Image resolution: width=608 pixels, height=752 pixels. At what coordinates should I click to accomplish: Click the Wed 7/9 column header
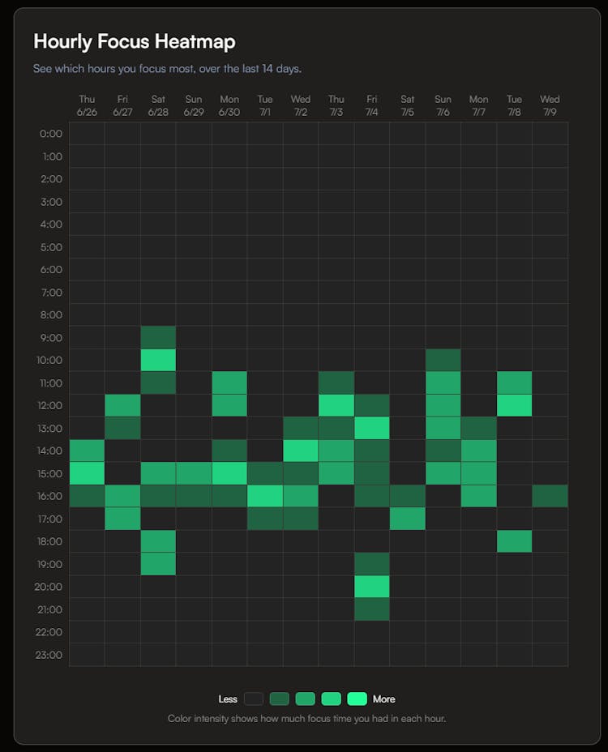[x=550, y=105]
